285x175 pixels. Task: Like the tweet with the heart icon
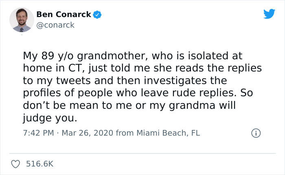[x=16, y=164]
